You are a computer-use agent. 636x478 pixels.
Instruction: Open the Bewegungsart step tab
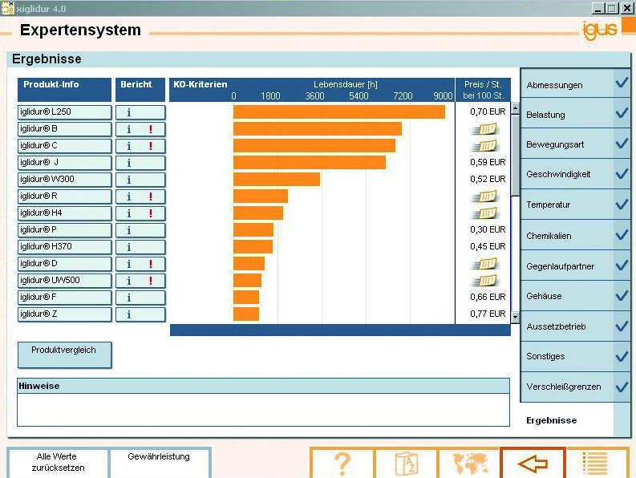(575, 144)
